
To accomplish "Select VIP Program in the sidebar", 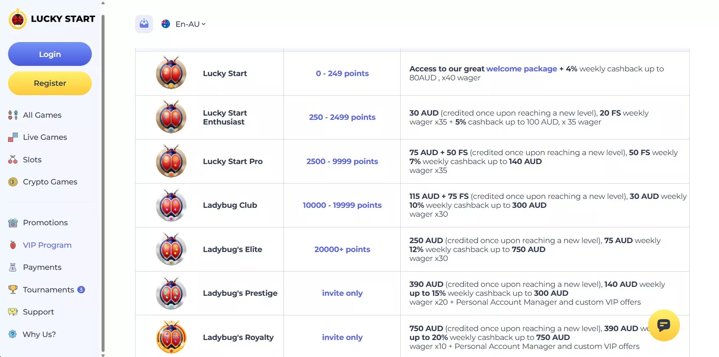I will click(47, 245).
